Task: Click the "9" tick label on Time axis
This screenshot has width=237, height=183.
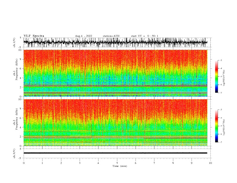Action: point(192,163)
